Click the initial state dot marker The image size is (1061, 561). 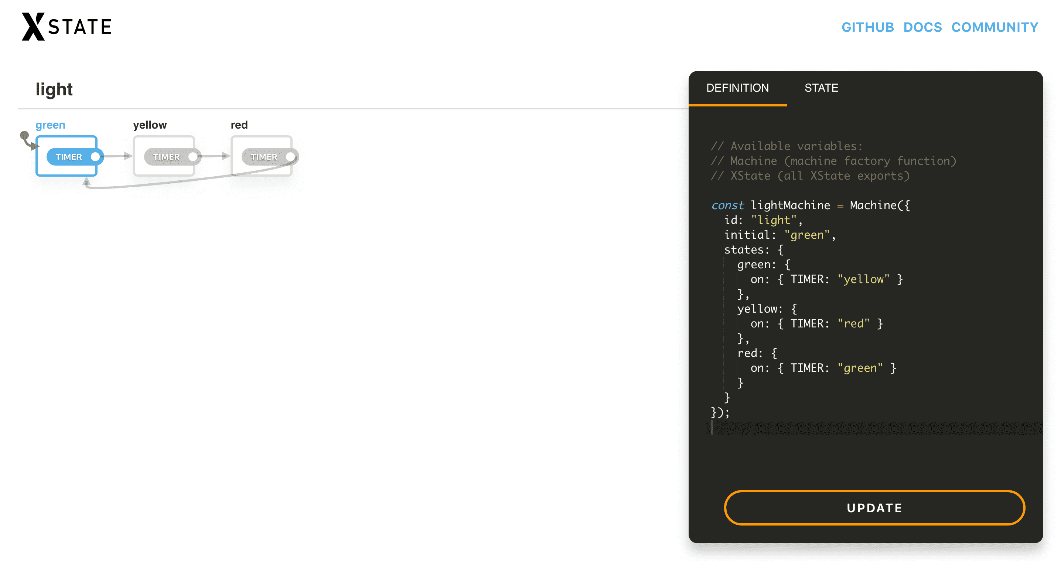[24, 135]
